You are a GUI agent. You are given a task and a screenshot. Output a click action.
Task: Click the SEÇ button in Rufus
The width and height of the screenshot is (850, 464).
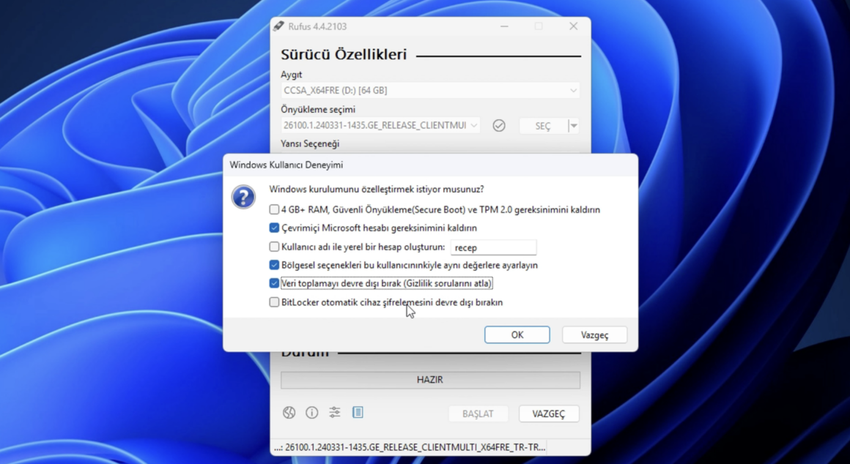[x=543, y=126]
